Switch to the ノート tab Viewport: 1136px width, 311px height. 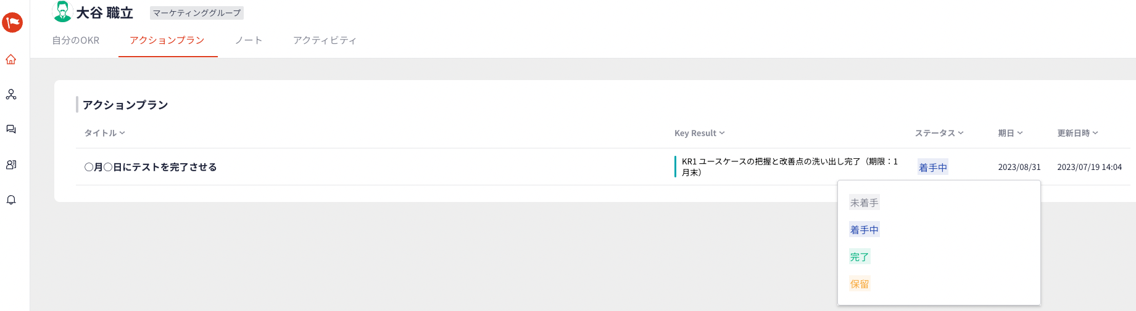point(249,40)
